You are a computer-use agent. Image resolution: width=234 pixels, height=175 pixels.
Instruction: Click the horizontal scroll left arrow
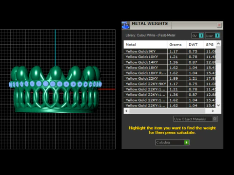click(x=126, y=111)
